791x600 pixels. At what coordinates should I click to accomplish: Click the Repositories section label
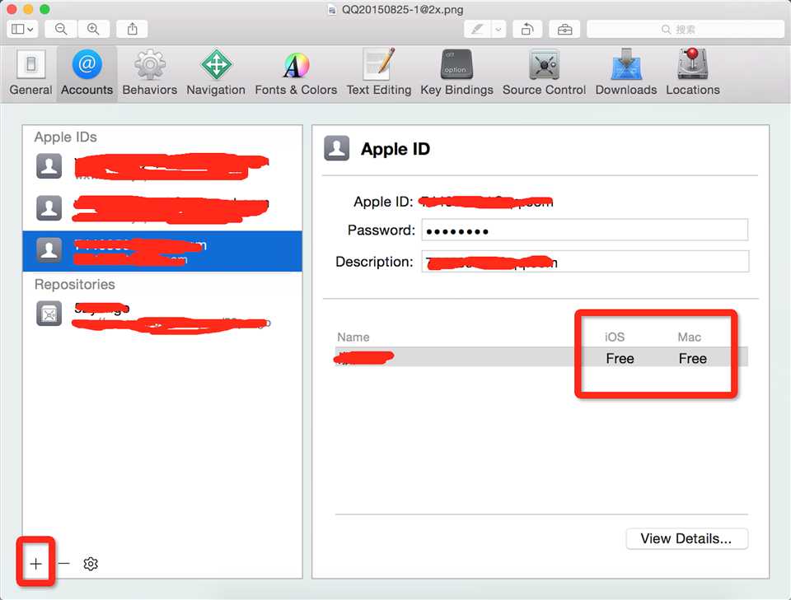[75, 284]
